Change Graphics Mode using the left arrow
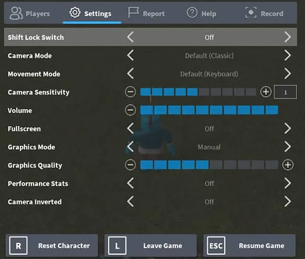Screen dimensions: 305x259 pyautogui.click(x=130, y=147)
